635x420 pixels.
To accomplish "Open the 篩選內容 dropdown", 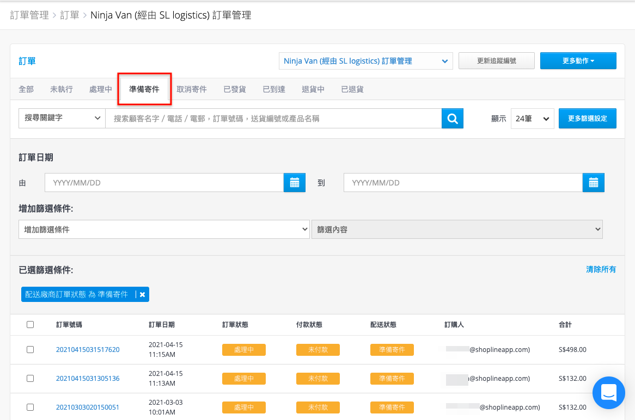I will (x=457, y=230).
